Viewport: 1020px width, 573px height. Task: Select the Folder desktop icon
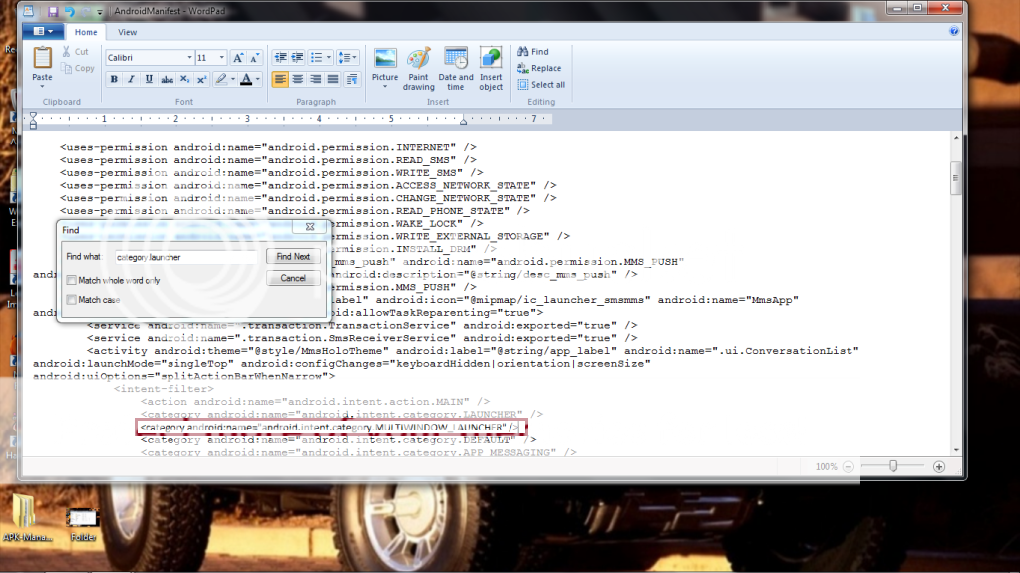coord(83,524)
